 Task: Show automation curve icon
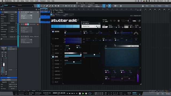(22, 10)
